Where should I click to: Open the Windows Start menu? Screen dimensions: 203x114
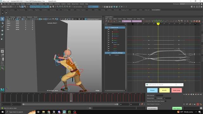pyautogui.click(x=3, y=112)
